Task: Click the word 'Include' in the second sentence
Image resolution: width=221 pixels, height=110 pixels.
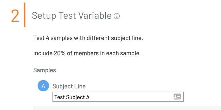Action: [43, 53]
